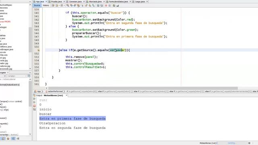258x145 pixels.
Task: Open the Prueba.java tab
Action: click(x=56, y=2)
